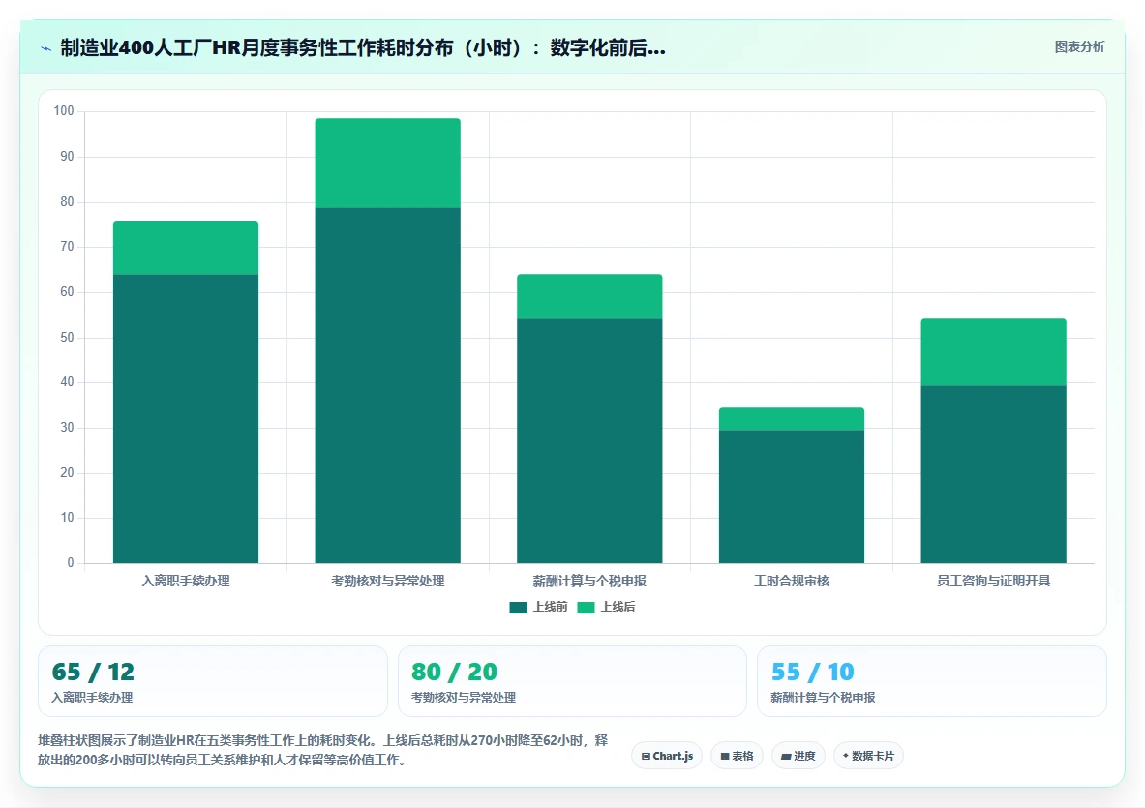Click the dark 上线前 bar for 入离职手续办理
1145x808 pixels.
pyautogui.click(x=186, y=419)
